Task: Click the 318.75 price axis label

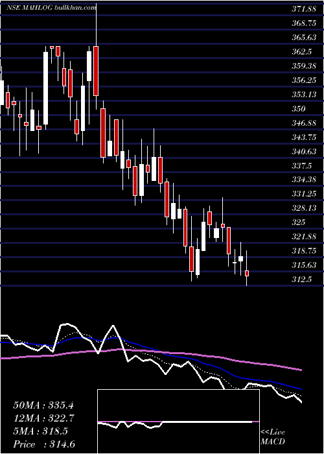Action: tap(304, 250)
